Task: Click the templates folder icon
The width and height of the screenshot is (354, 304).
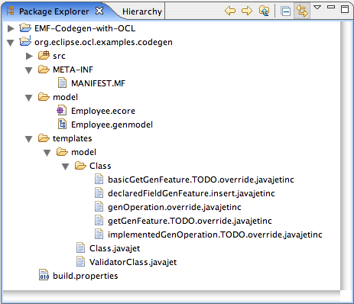Action: 44,137
